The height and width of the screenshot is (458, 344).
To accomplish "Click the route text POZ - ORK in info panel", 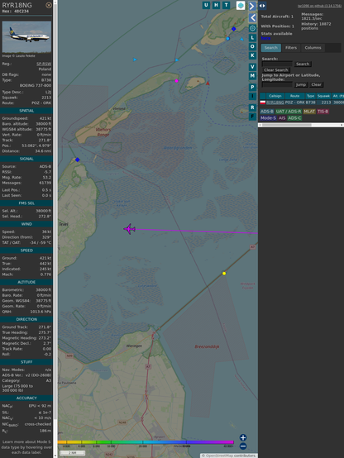I will [x=41, y=103].
